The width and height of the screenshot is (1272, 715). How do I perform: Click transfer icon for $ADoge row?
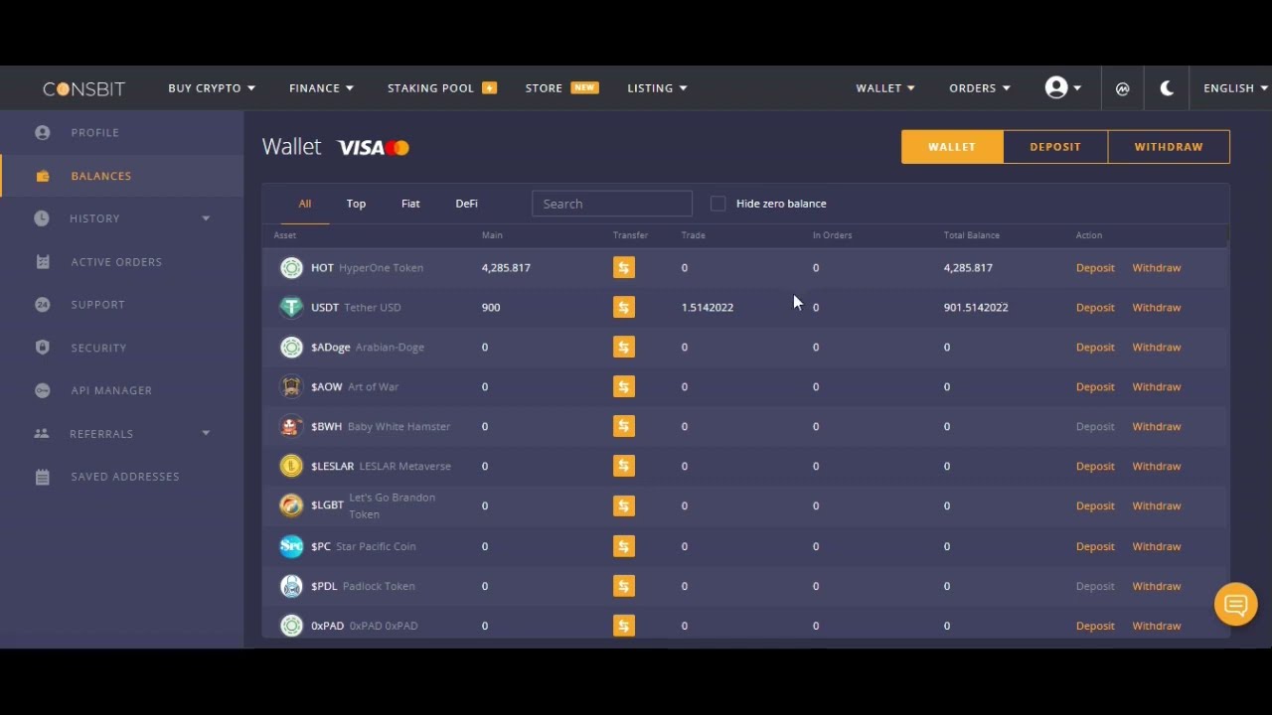624,348
